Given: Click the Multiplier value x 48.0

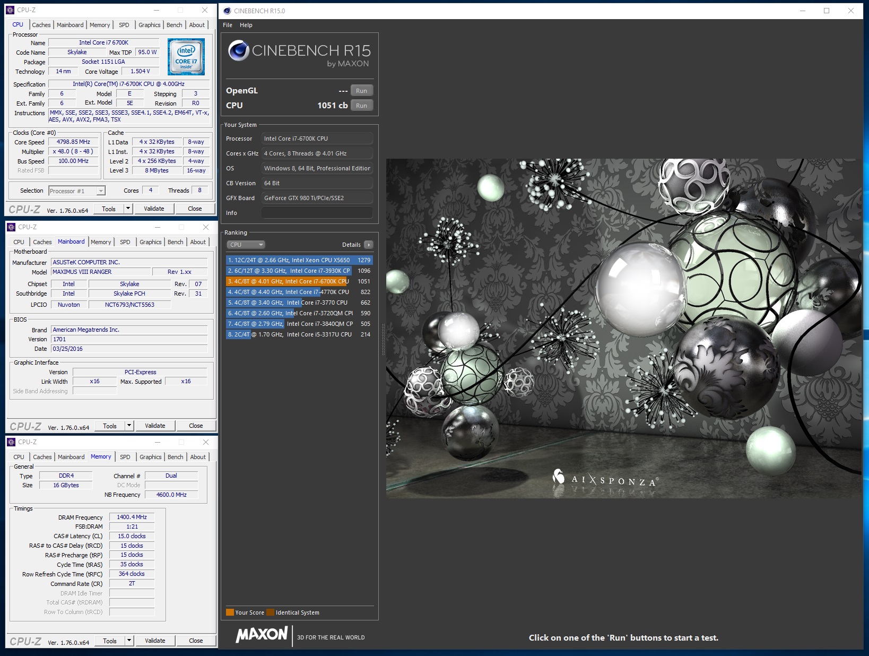Looking at the screenshot, I should 74,151.
